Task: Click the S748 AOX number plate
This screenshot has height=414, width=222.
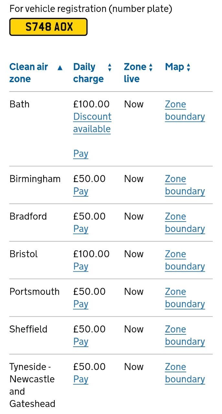Action: (x=49, y=27)
